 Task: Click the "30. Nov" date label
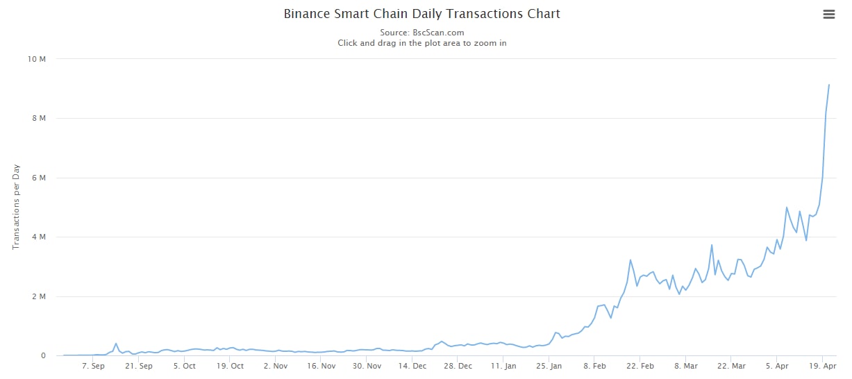tap(367, 367)
